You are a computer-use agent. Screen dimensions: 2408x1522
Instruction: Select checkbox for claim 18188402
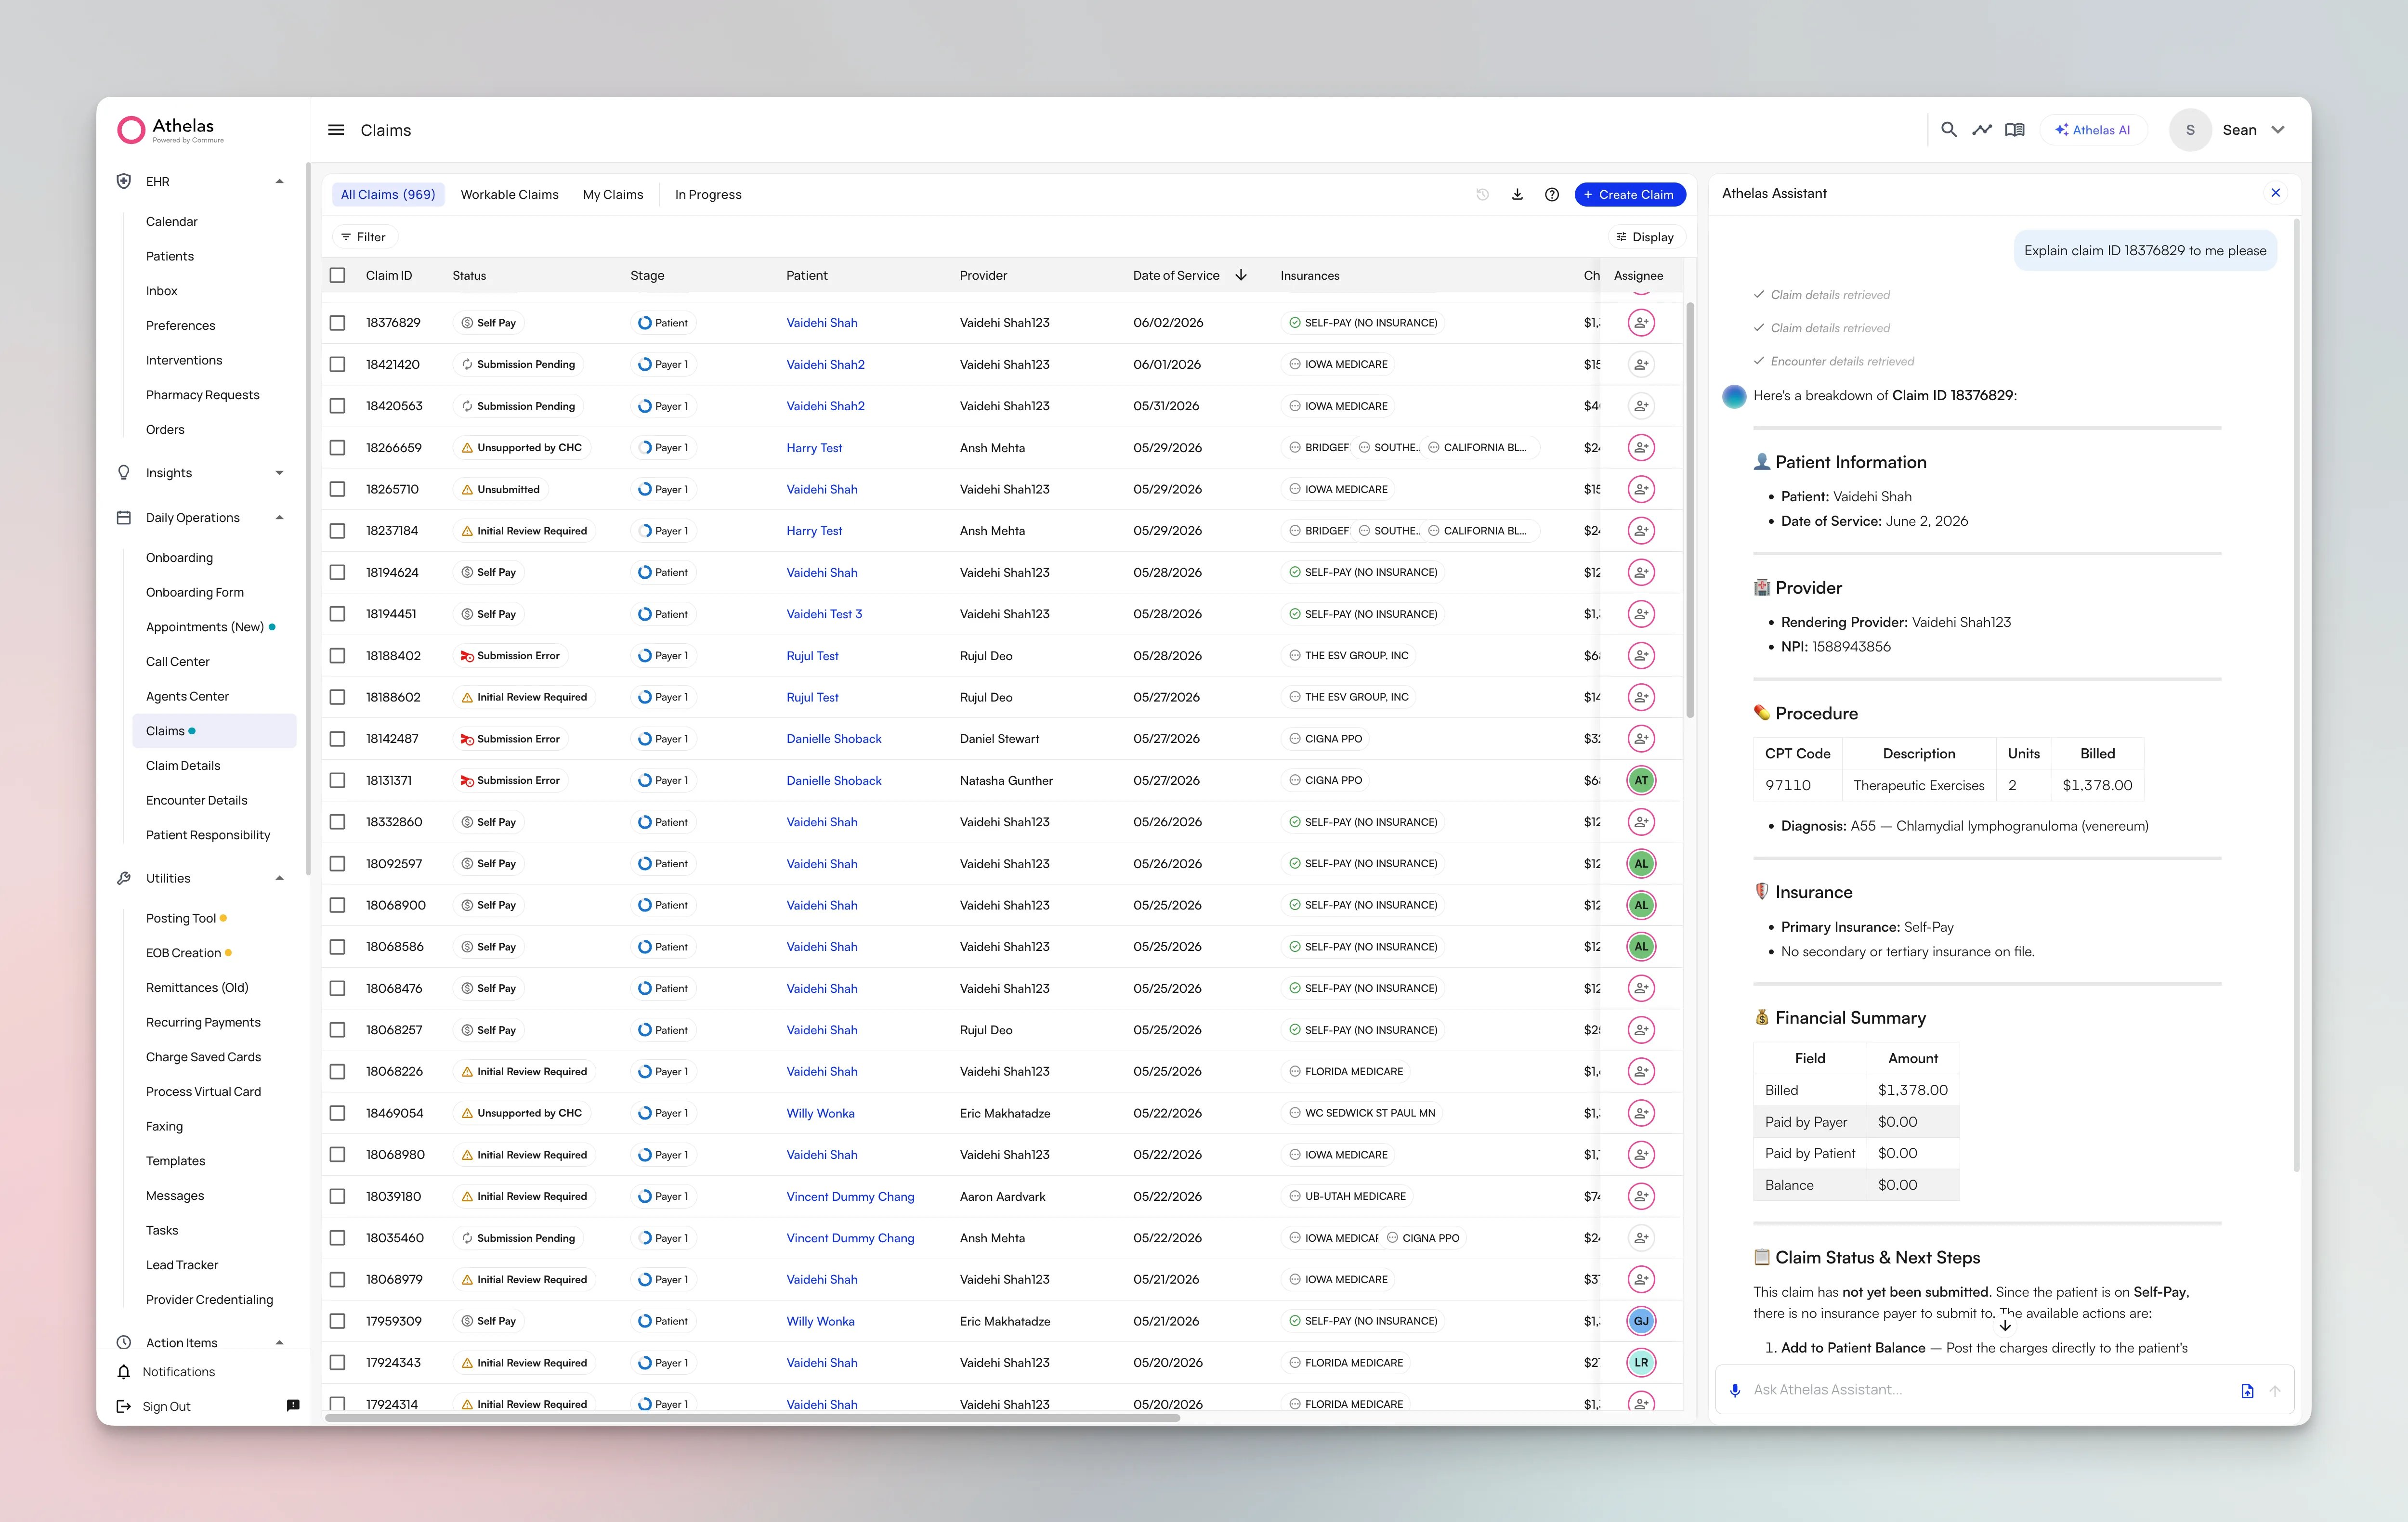[337, 655]
